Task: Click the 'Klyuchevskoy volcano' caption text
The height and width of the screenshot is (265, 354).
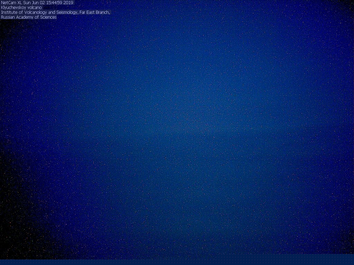Action: click(x=21, y=8)
